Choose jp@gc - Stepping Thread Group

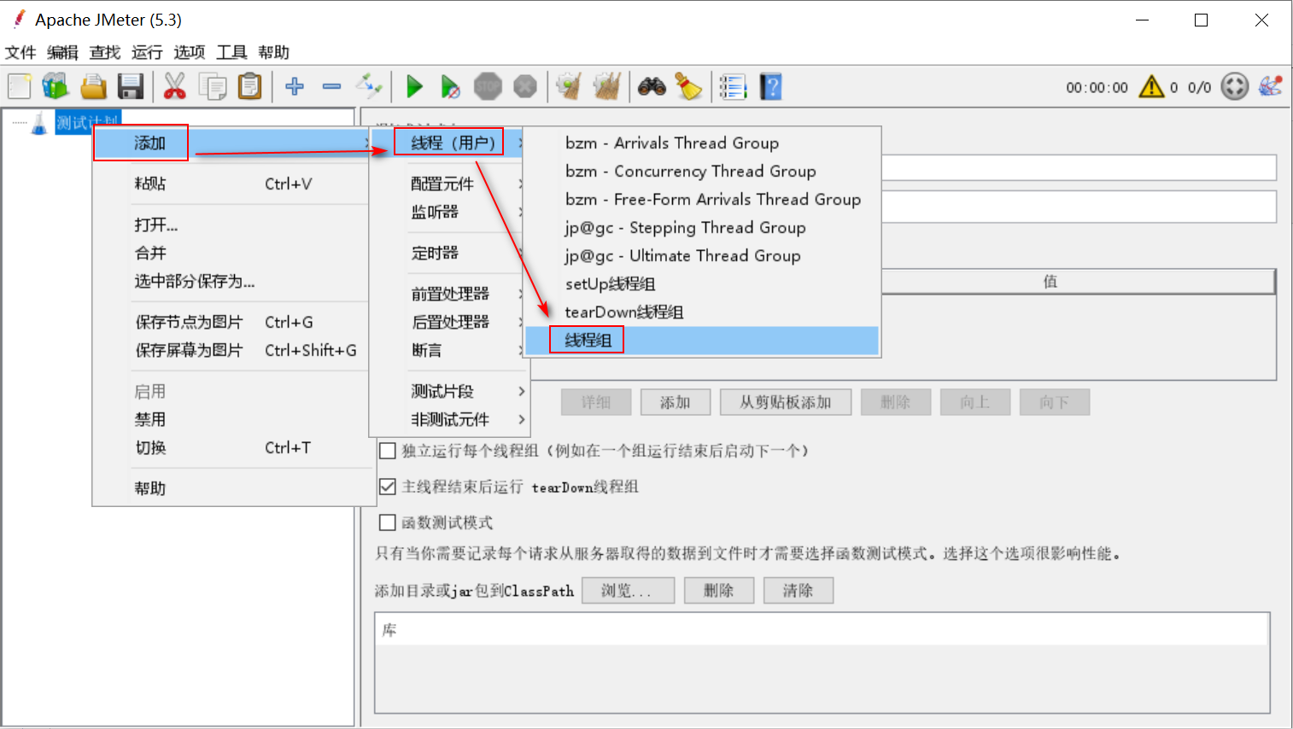[x=702, y=227]
